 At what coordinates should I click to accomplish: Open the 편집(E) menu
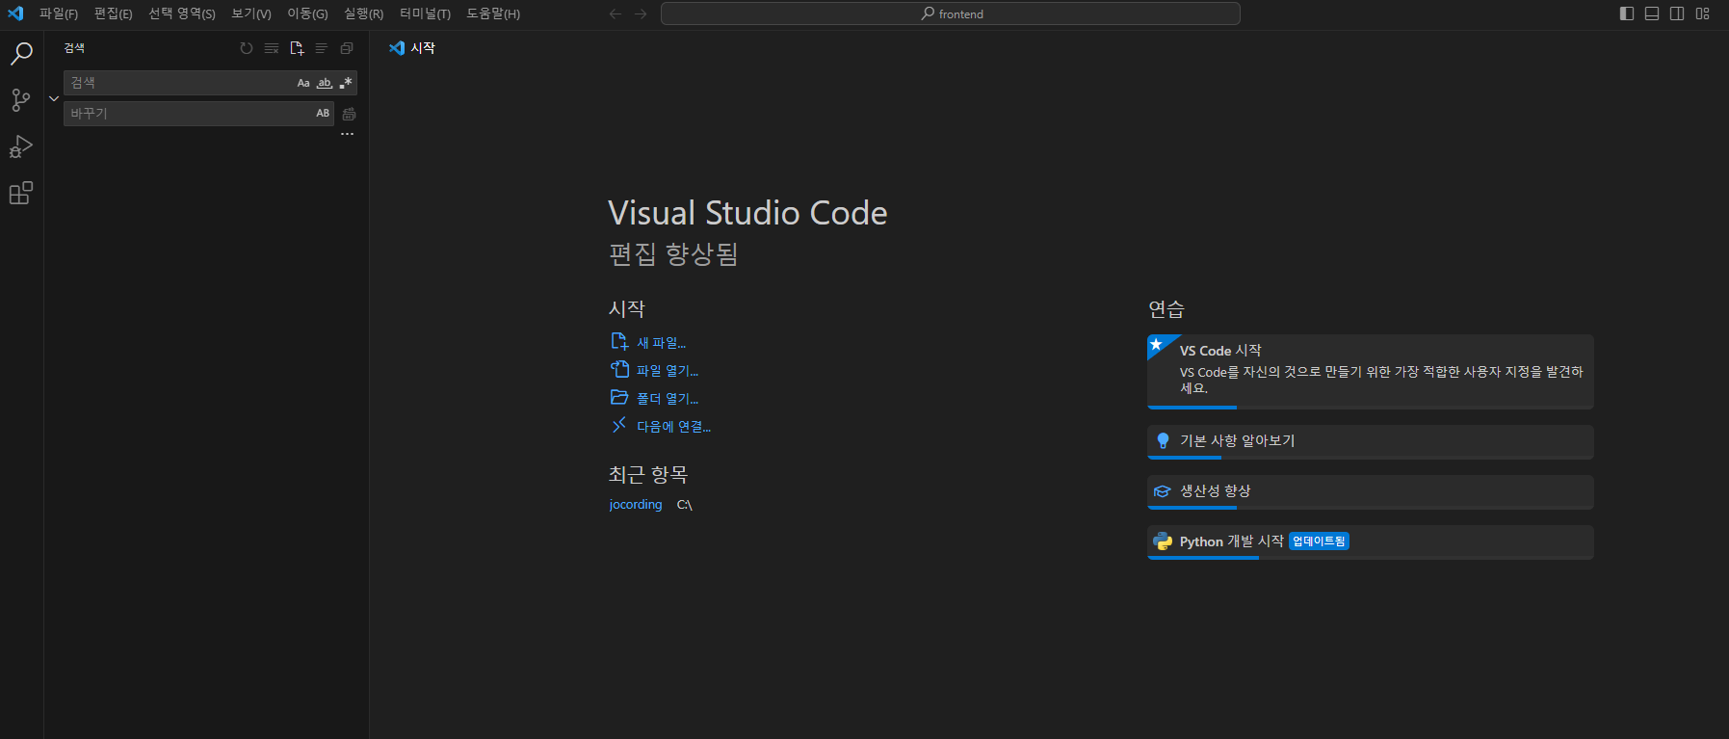[114, 13]
